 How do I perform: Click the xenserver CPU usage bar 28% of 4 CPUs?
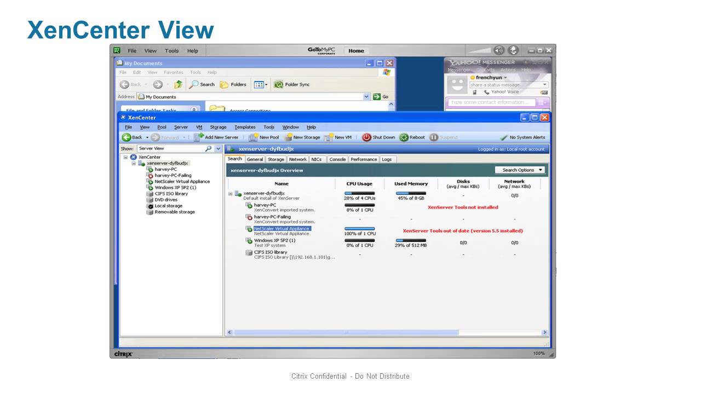point(359,193)
